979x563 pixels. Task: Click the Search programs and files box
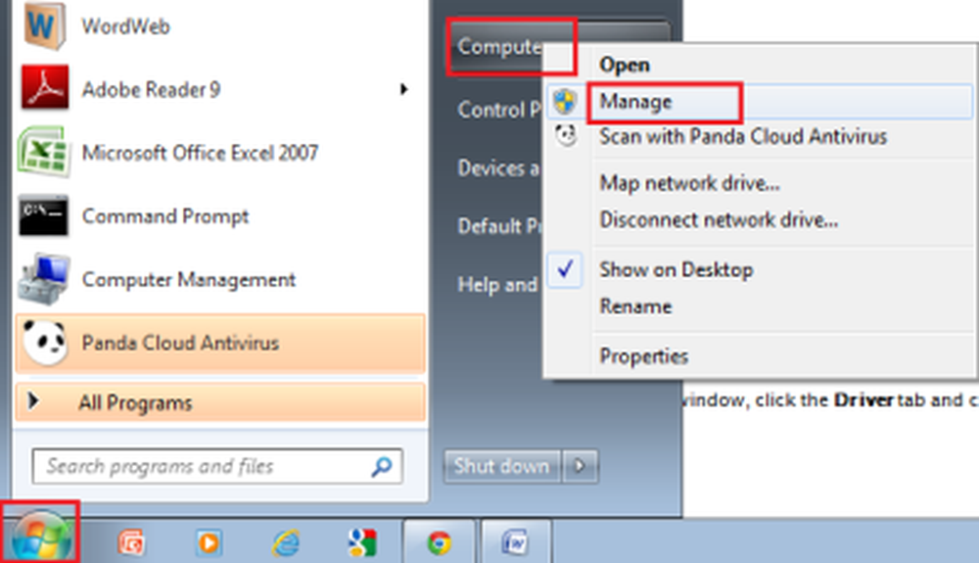tap(217, 466)
